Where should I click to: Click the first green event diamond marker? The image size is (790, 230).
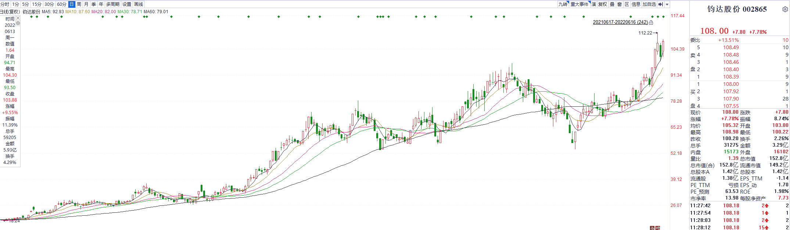point(31,17)
